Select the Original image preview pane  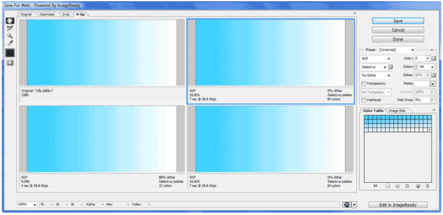tap(102, 53)
